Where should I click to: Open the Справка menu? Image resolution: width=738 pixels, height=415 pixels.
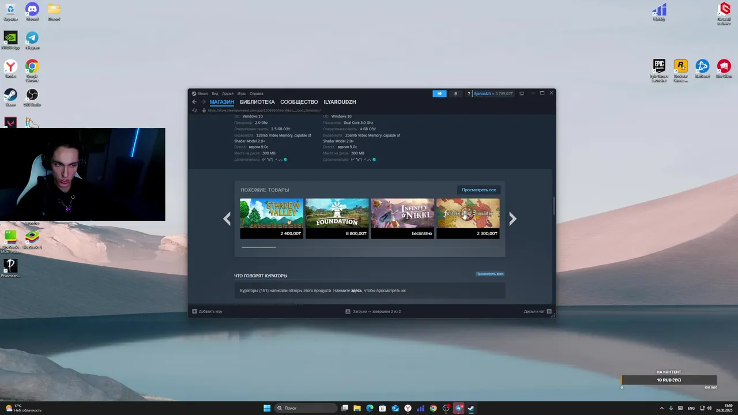(x=257, y=93)
